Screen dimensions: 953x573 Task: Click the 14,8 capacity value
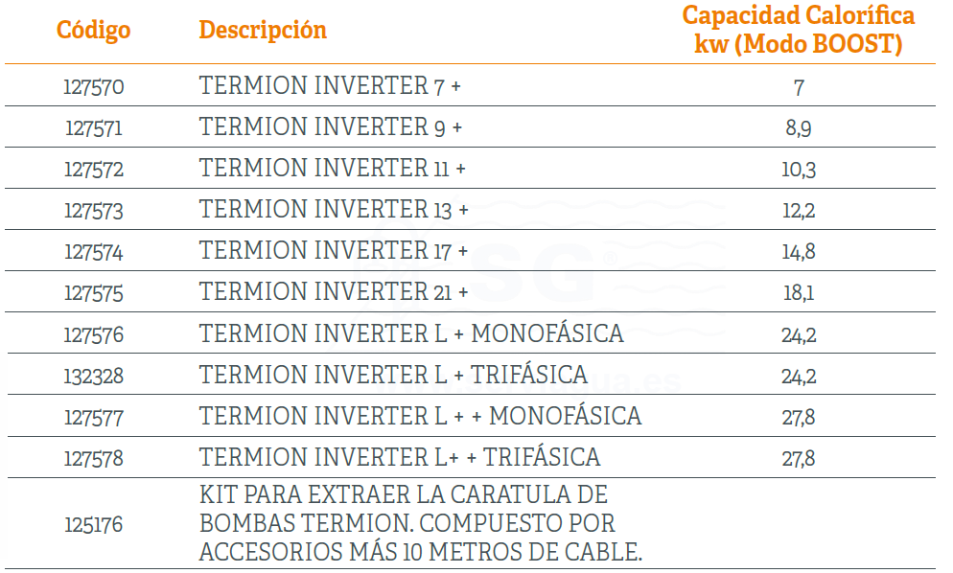(798, 252)
